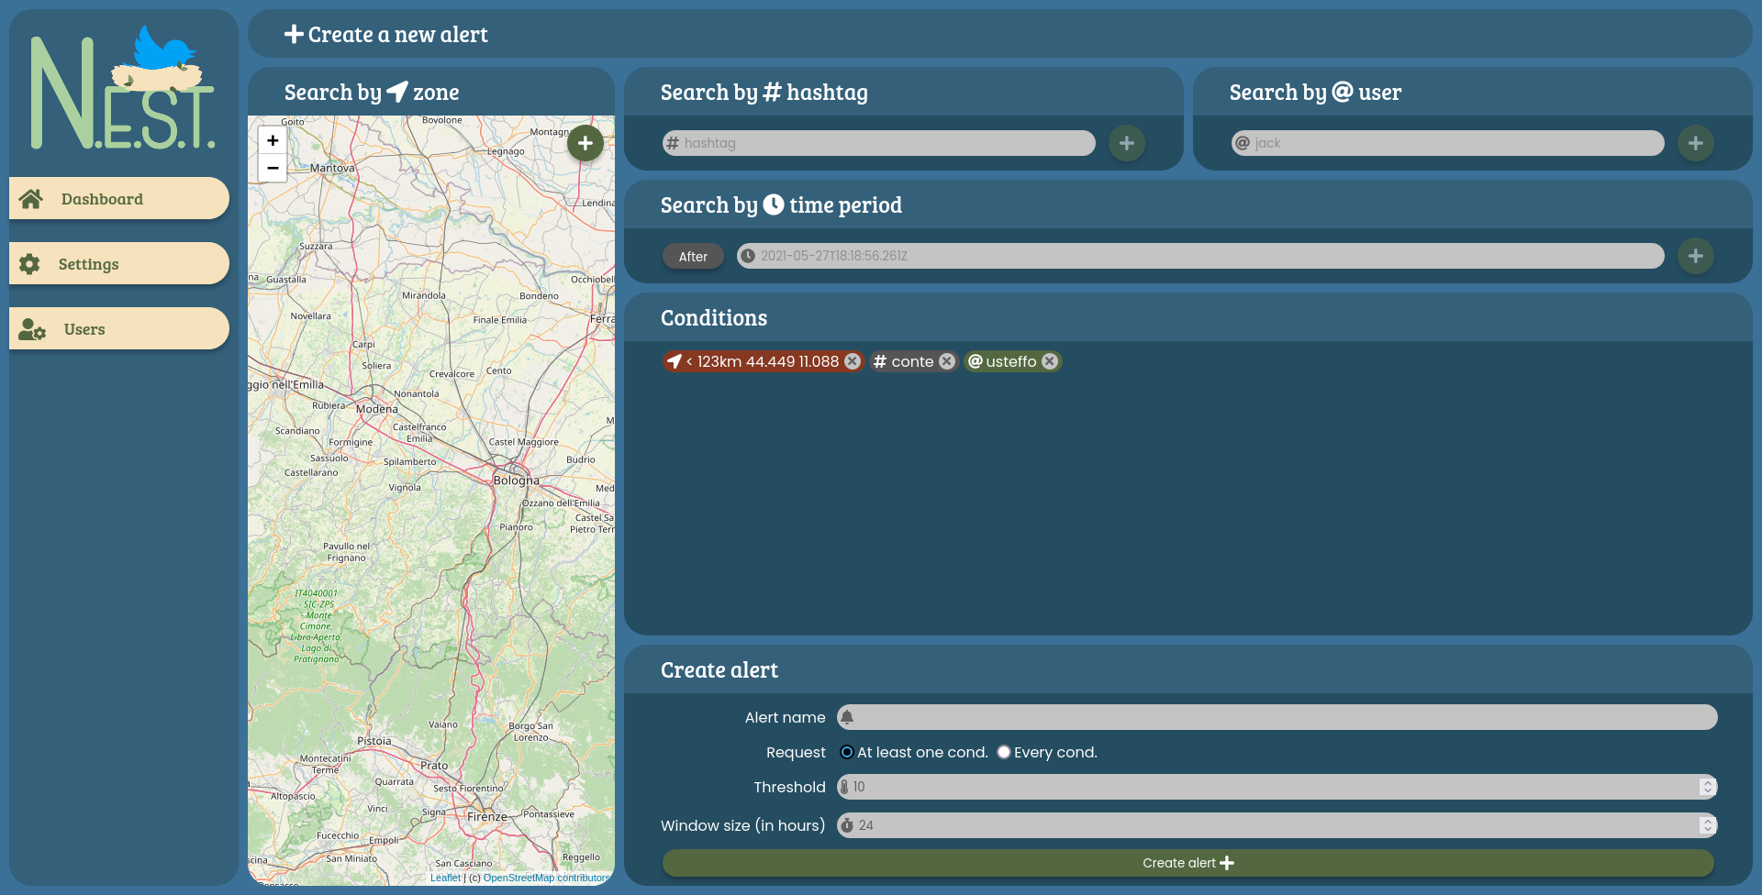Adjust the Threshold stepper arrows
1762x895 pixels.
click(x=1707, y=787)
